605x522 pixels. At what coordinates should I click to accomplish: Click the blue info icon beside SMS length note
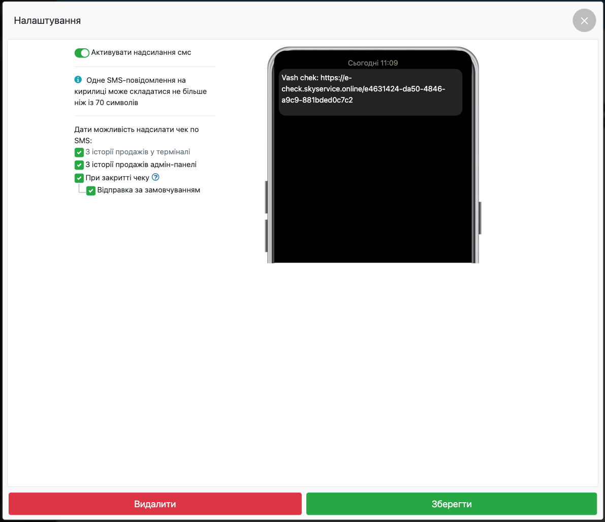(78, 80)
